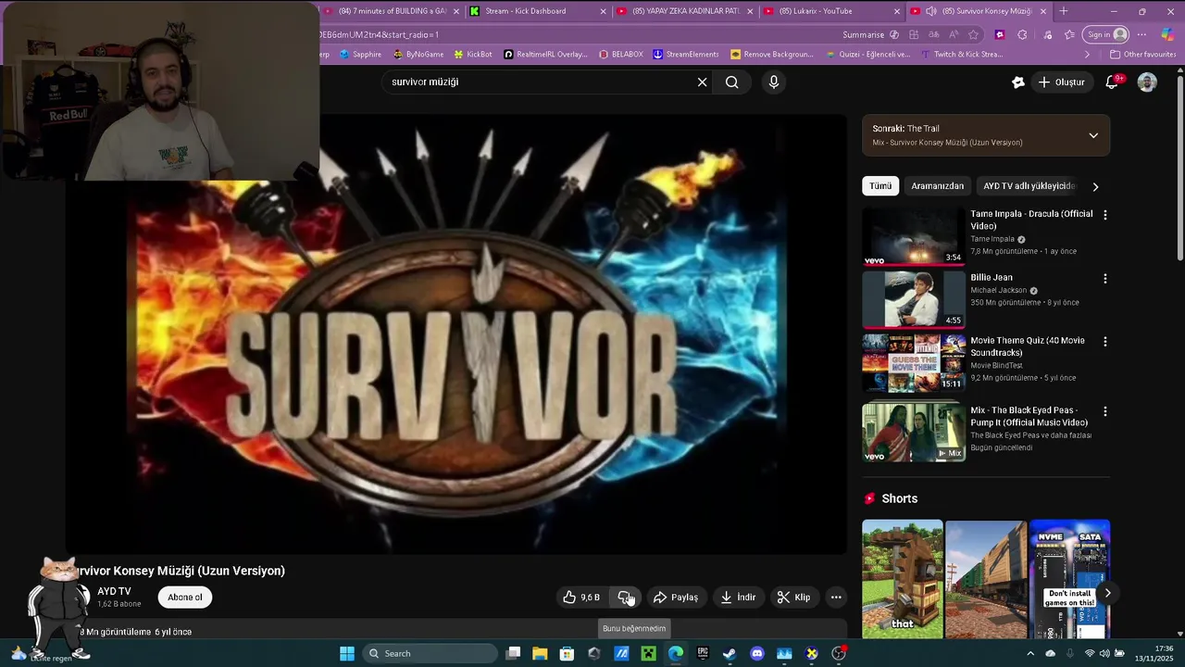The height and width of the screenshot is (667, 1185).
Task: Open Windows Start menu
Action: [x=347, y=654]
